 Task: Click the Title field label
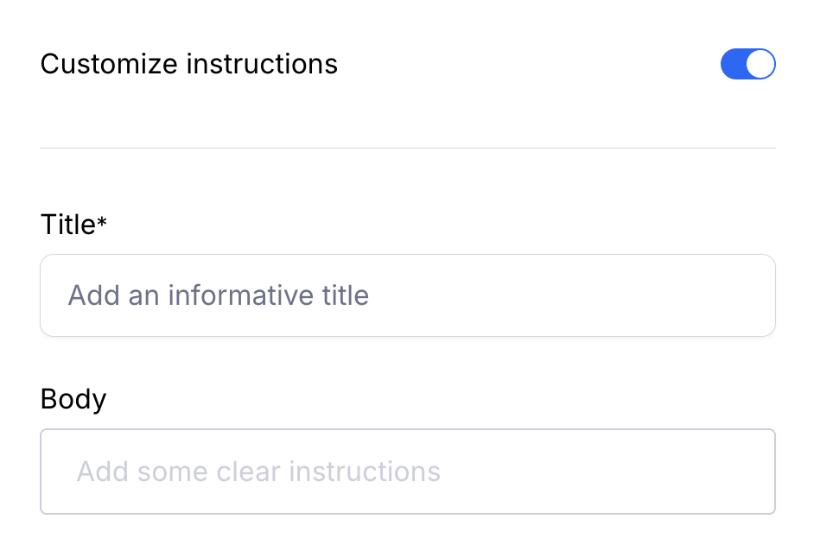coord(67,225)
